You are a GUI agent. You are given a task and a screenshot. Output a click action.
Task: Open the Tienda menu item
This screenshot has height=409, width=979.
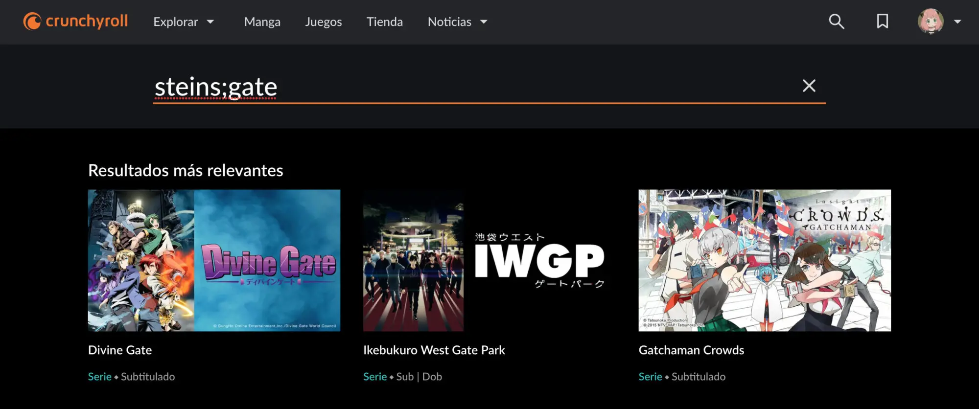coord(385,22)
